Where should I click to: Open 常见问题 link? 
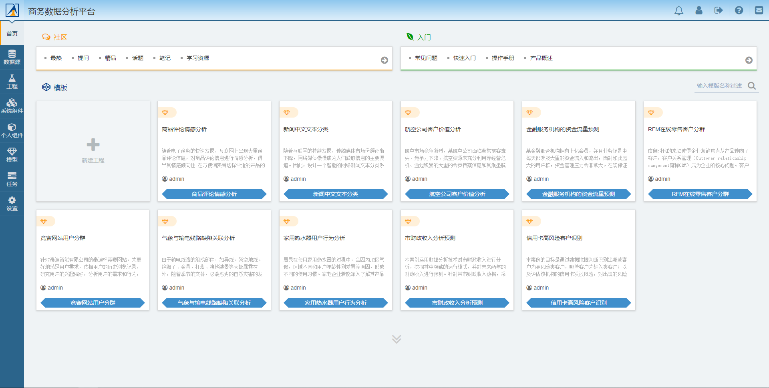coord(426,58)
